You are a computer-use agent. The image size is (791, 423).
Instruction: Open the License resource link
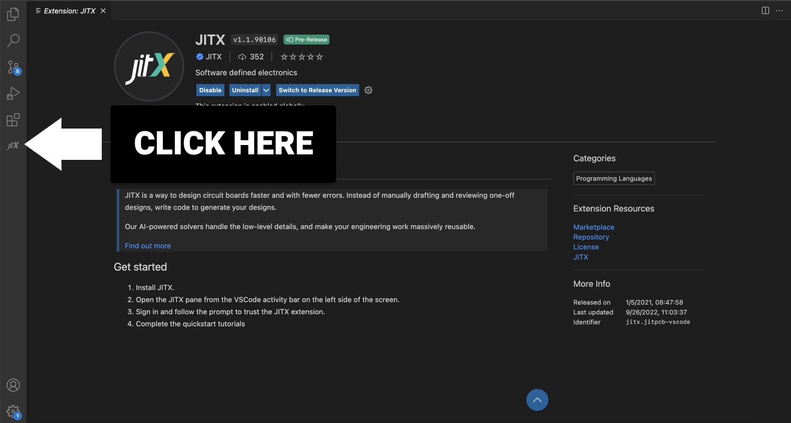pos(586,247)
